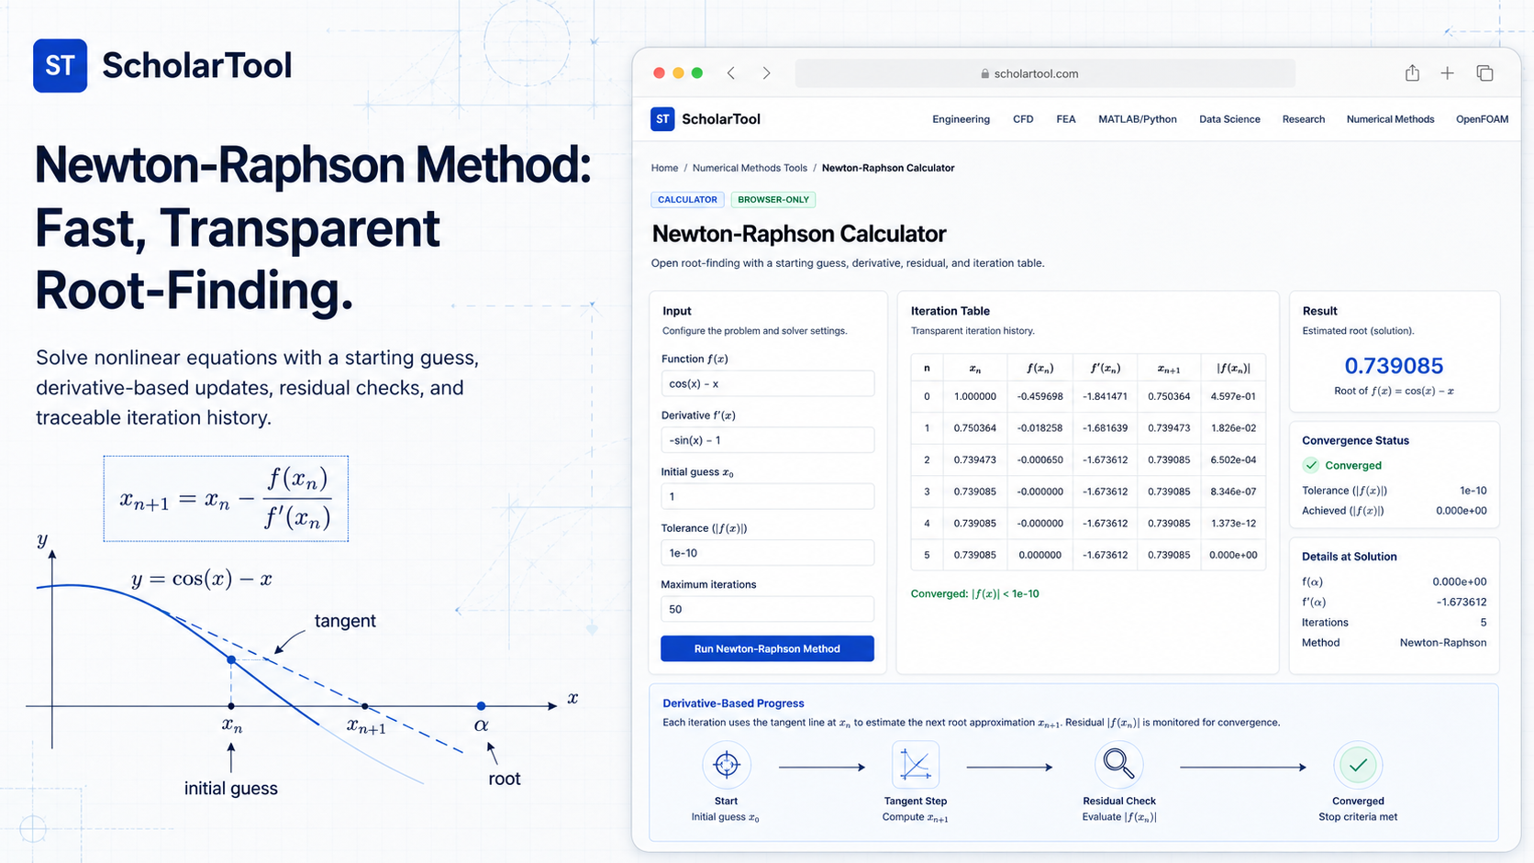
Task: Click residual value 4.597e-01 in table
Action: pyautogui.click(x=1233, y=396)
